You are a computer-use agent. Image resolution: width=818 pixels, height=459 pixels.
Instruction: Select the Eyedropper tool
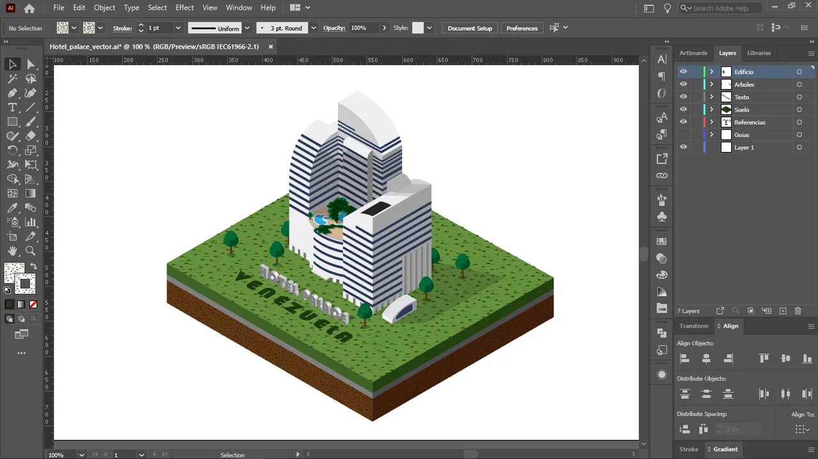pyautogui.click(x=12, y=208)
